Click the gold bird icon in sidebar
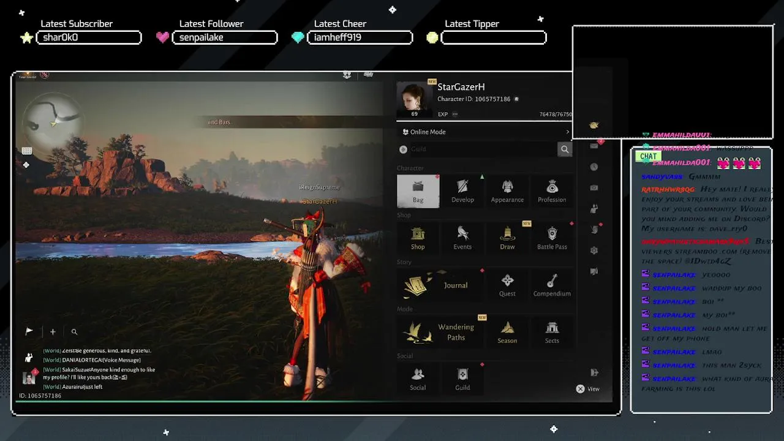 [594, 125]
